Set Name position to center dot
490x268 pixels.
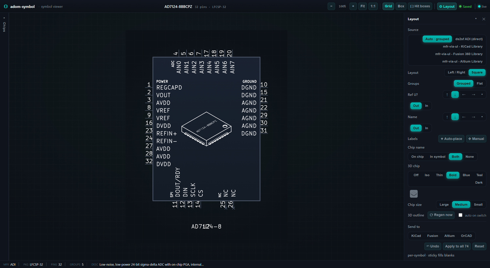click(x=482, y=117)
